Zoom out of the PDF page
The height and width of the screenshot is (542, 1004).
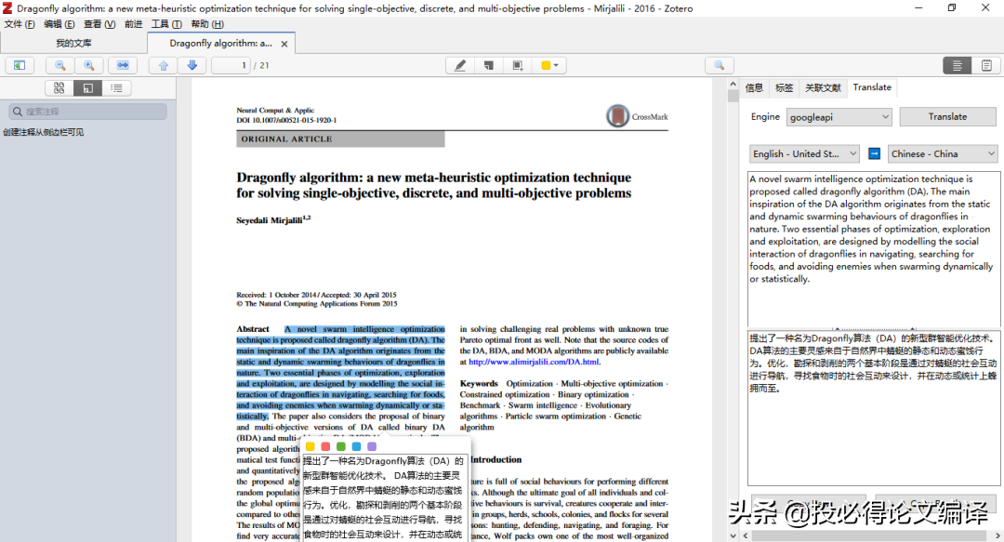(60, 65)
